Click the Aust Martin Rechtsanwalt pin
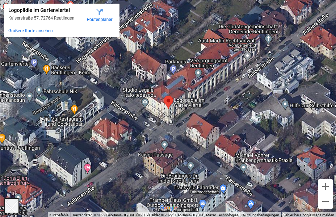Screen dimensions: 336x217 248,57
